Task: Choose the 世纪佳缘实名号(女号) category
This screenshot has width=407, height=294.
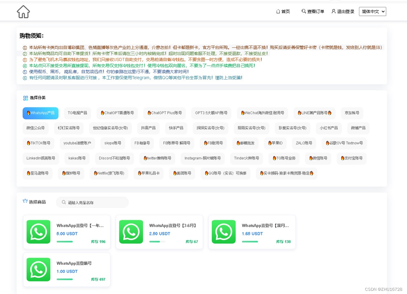Action: [110, 128]
